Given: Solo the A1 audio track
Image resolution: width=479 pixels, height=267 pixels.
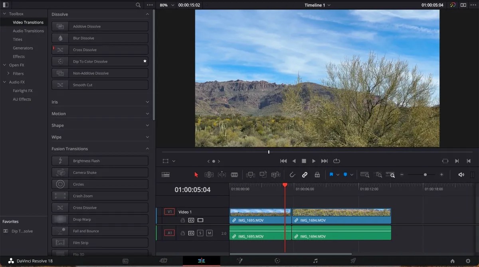Looking at the screenshot, I should click(200, 233).
